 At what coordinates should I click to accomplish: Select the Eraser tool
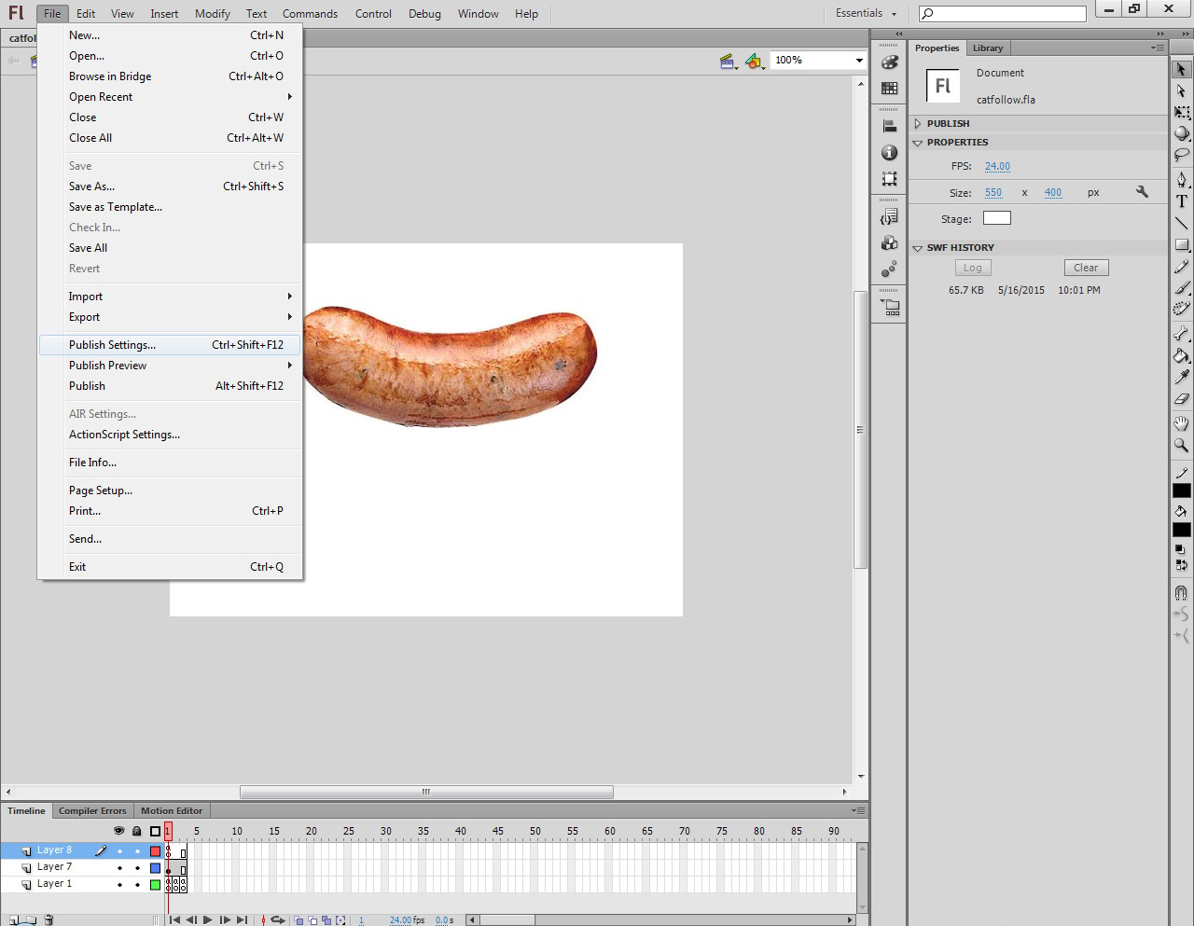1181,398
